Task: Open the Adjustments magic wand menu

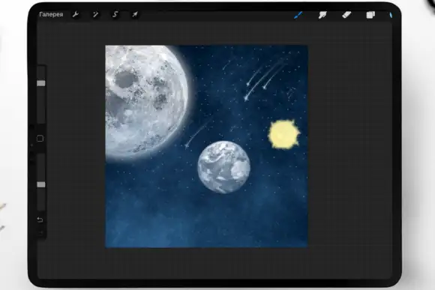Action: pos(95,14)
